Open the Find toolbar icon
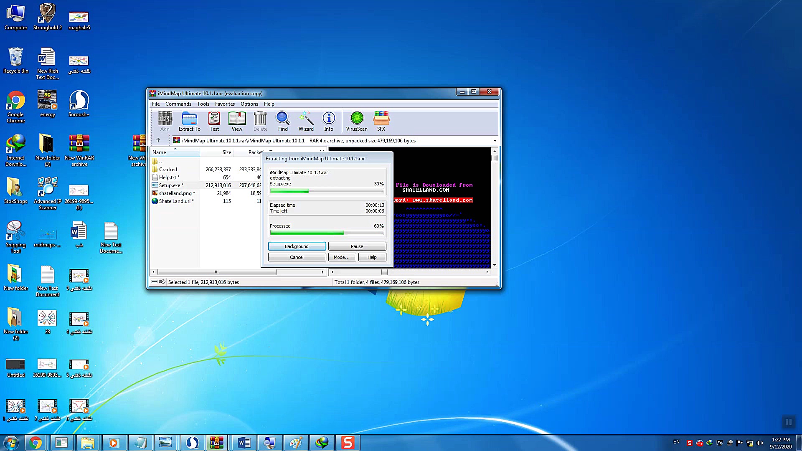 pyautogui.click(x=283, y=122)
